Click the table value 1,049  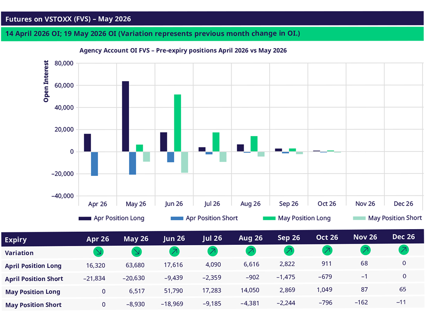point(325,290)
